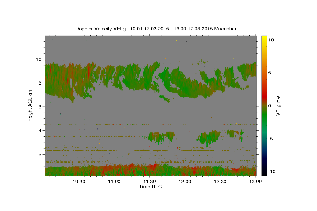Click the colorbar value 0 label

(270, 105)
